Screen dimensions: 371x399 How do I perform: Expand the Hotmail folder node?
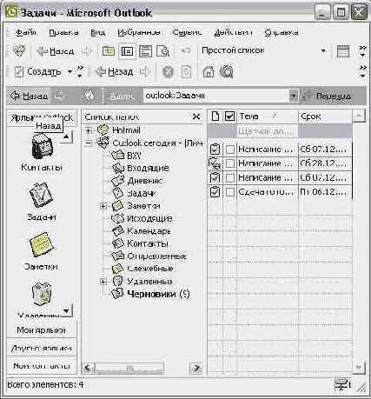click(89, 130)
